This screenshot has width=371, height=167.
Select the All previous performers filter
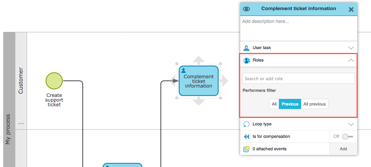click(315, 104)
